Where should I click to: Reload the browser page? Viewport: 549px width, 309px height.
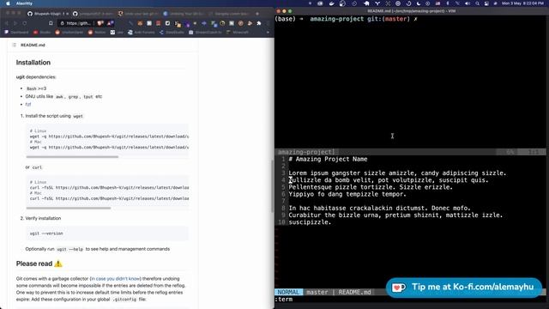[25, 23]
